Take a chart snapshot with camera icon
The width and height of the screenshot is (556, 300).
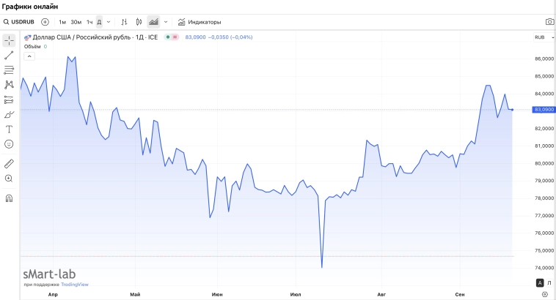click(x=549, y=22)
